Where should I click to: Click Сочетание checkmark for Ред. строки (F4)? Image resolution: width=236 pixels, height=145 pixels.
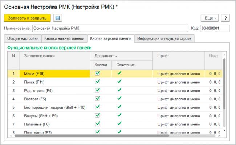pos(119,90)
